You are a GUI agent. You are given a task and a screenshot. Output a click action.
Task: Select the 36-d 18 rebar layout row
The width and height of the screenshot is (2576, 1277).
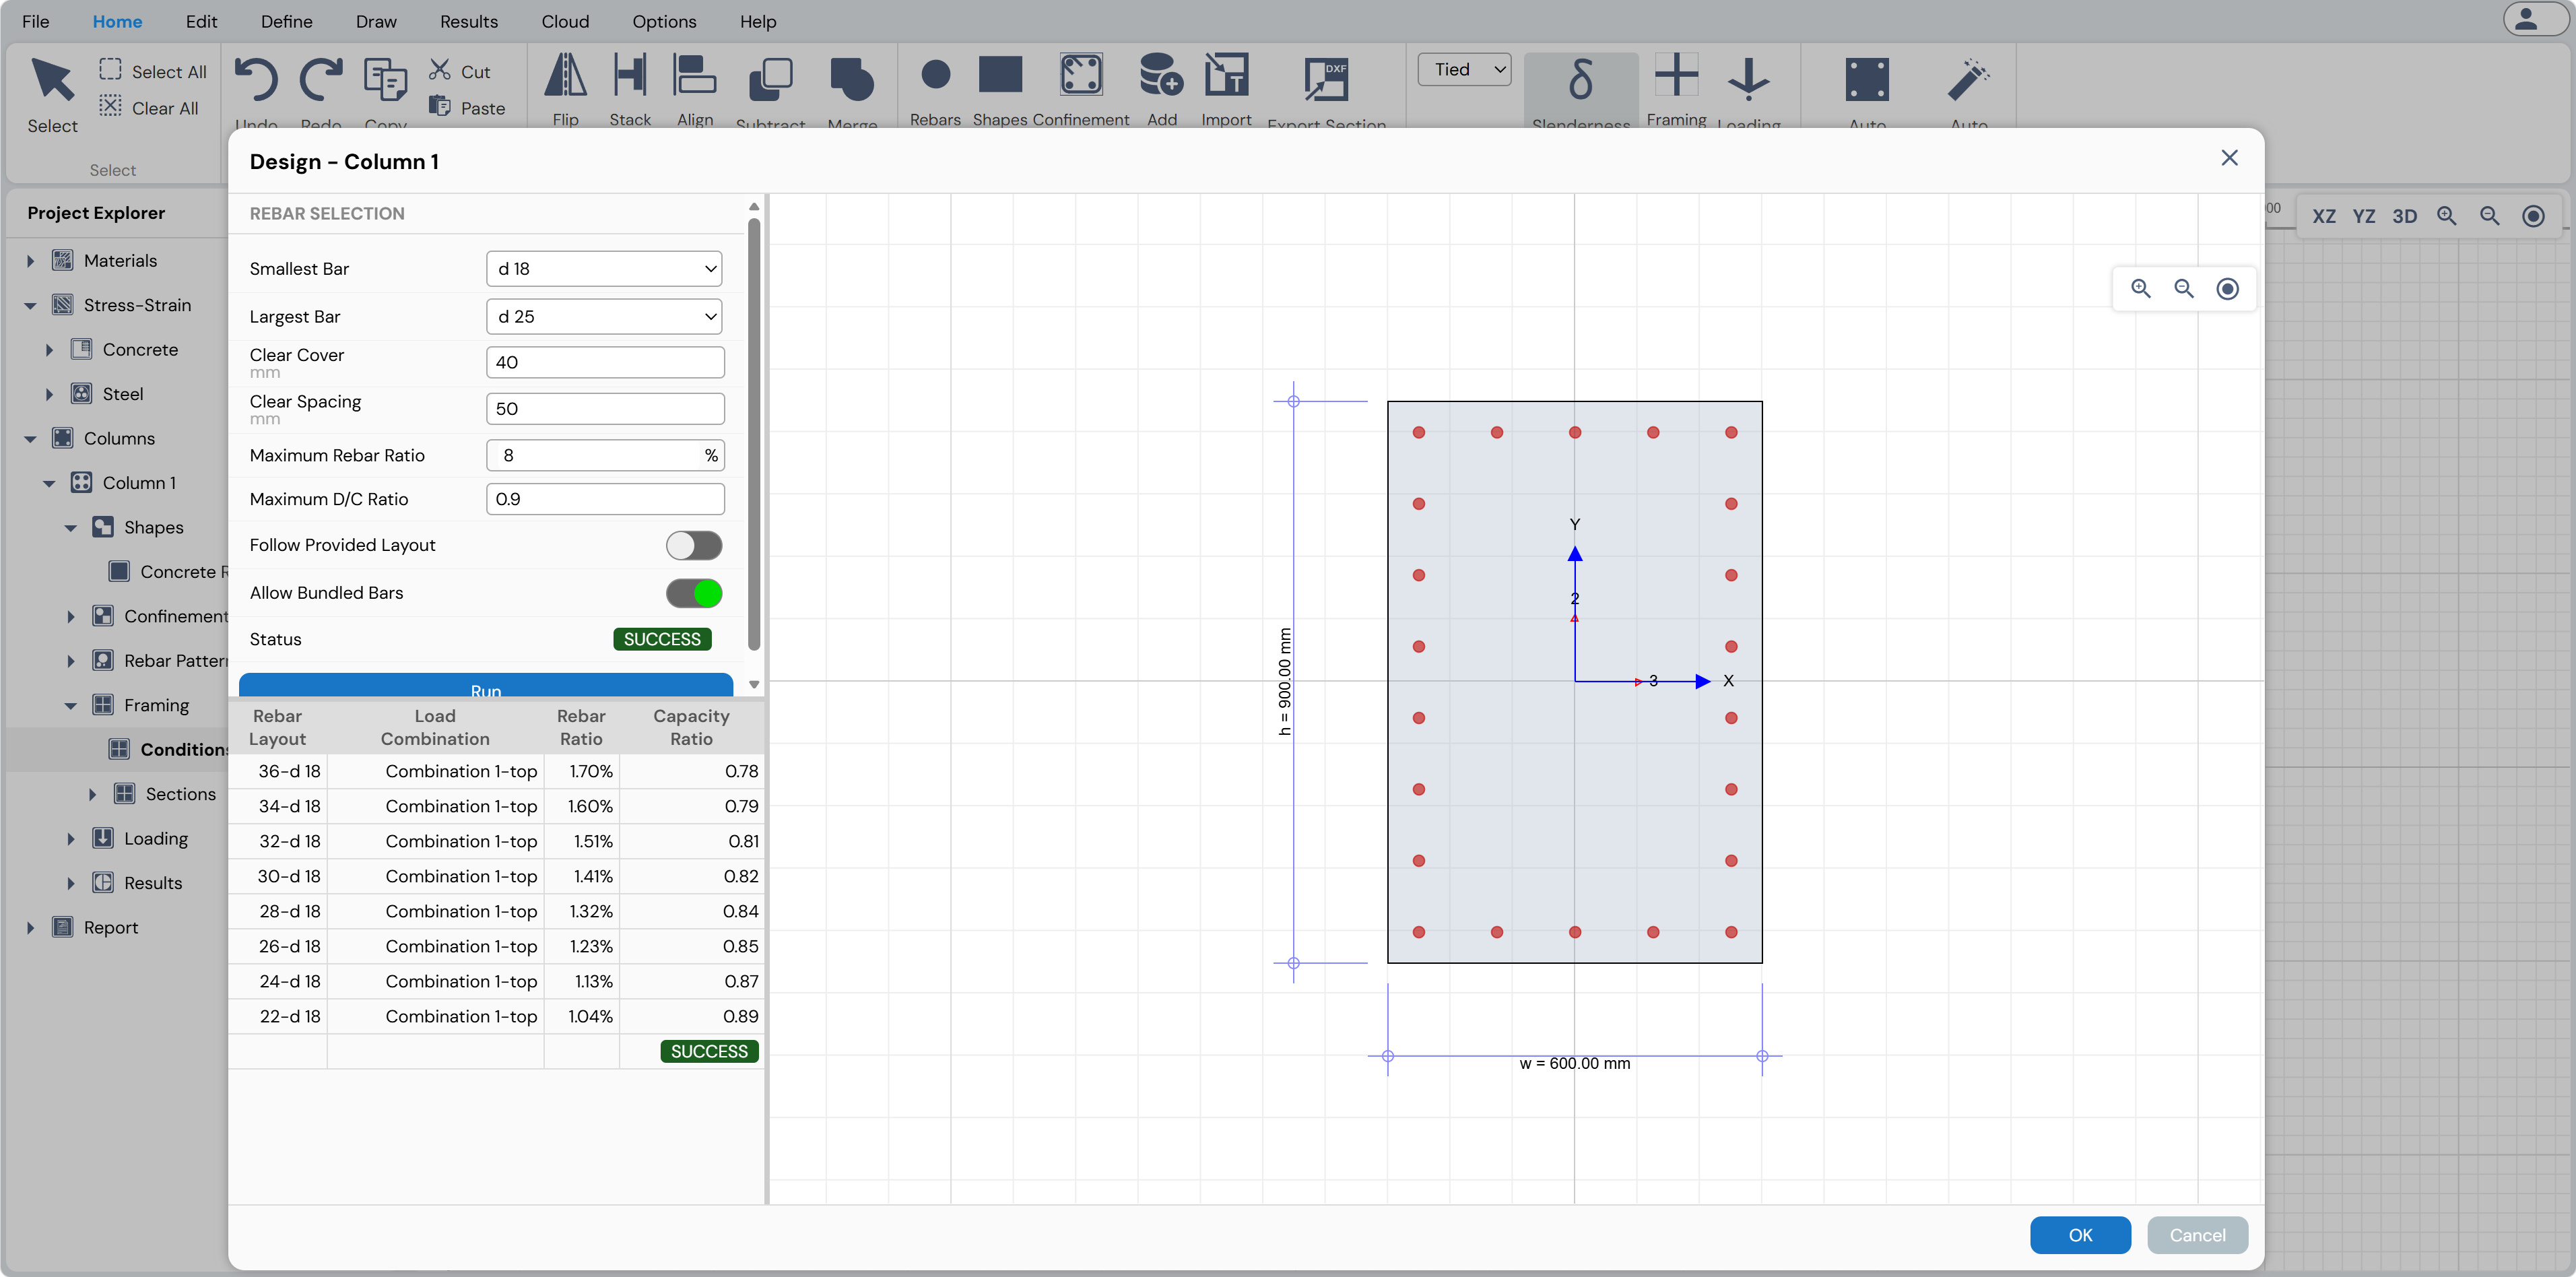click(495, 771)
